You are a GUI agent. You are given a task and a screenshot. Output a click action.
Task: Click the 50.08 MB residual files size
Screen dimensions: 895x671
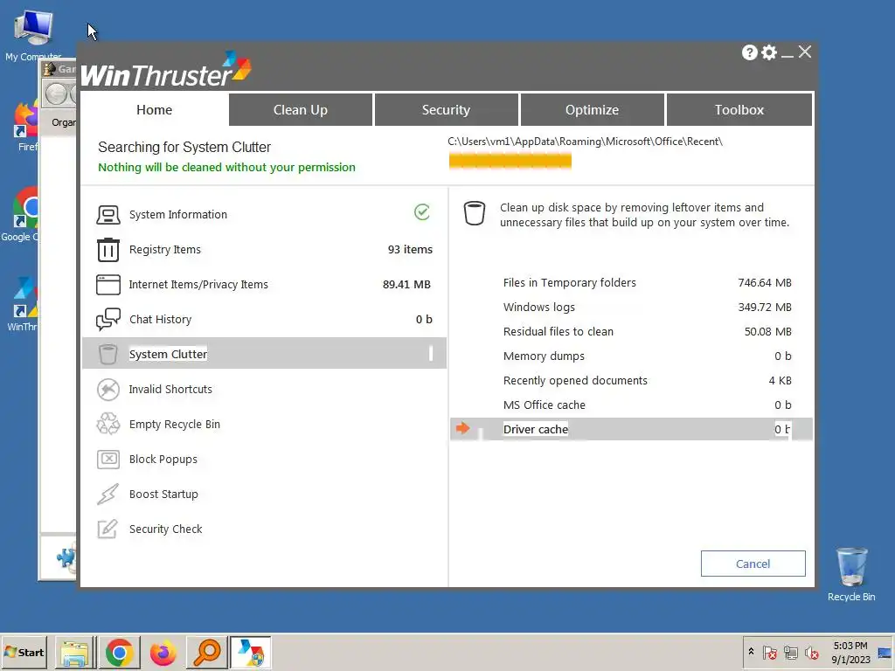tap(767, 331)
